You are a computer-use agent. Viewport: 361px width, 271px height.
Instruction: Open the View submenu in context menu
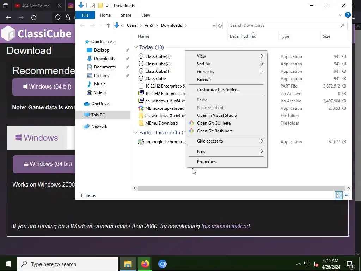(x=226, y=56)
